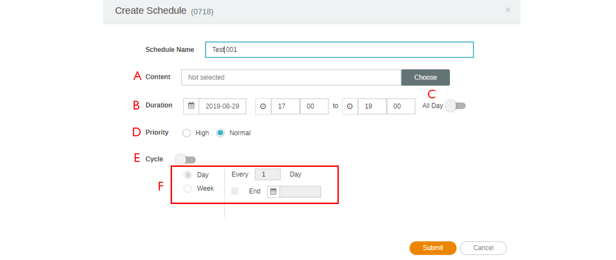Click the 2019-08-29 date field

pyautogui.click(x=222, y=106)
